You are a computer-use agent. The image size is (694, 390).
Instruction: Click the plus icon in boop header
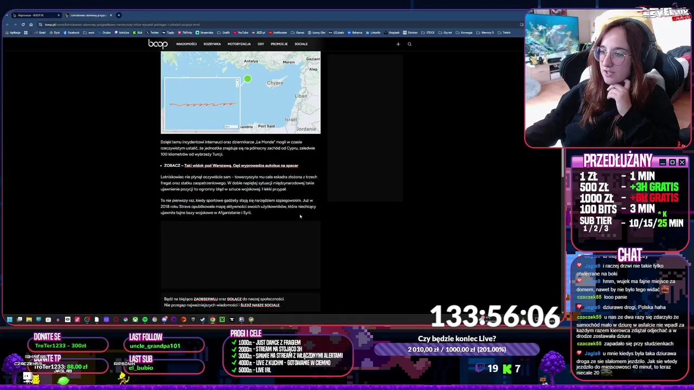(x=398, y=44)
